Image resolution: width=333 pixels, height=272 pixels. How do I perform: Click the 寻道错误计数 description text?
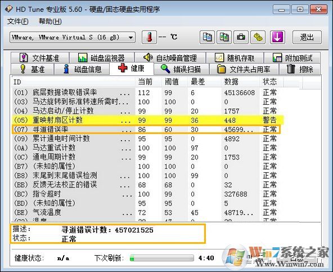(x=107, y=230)
